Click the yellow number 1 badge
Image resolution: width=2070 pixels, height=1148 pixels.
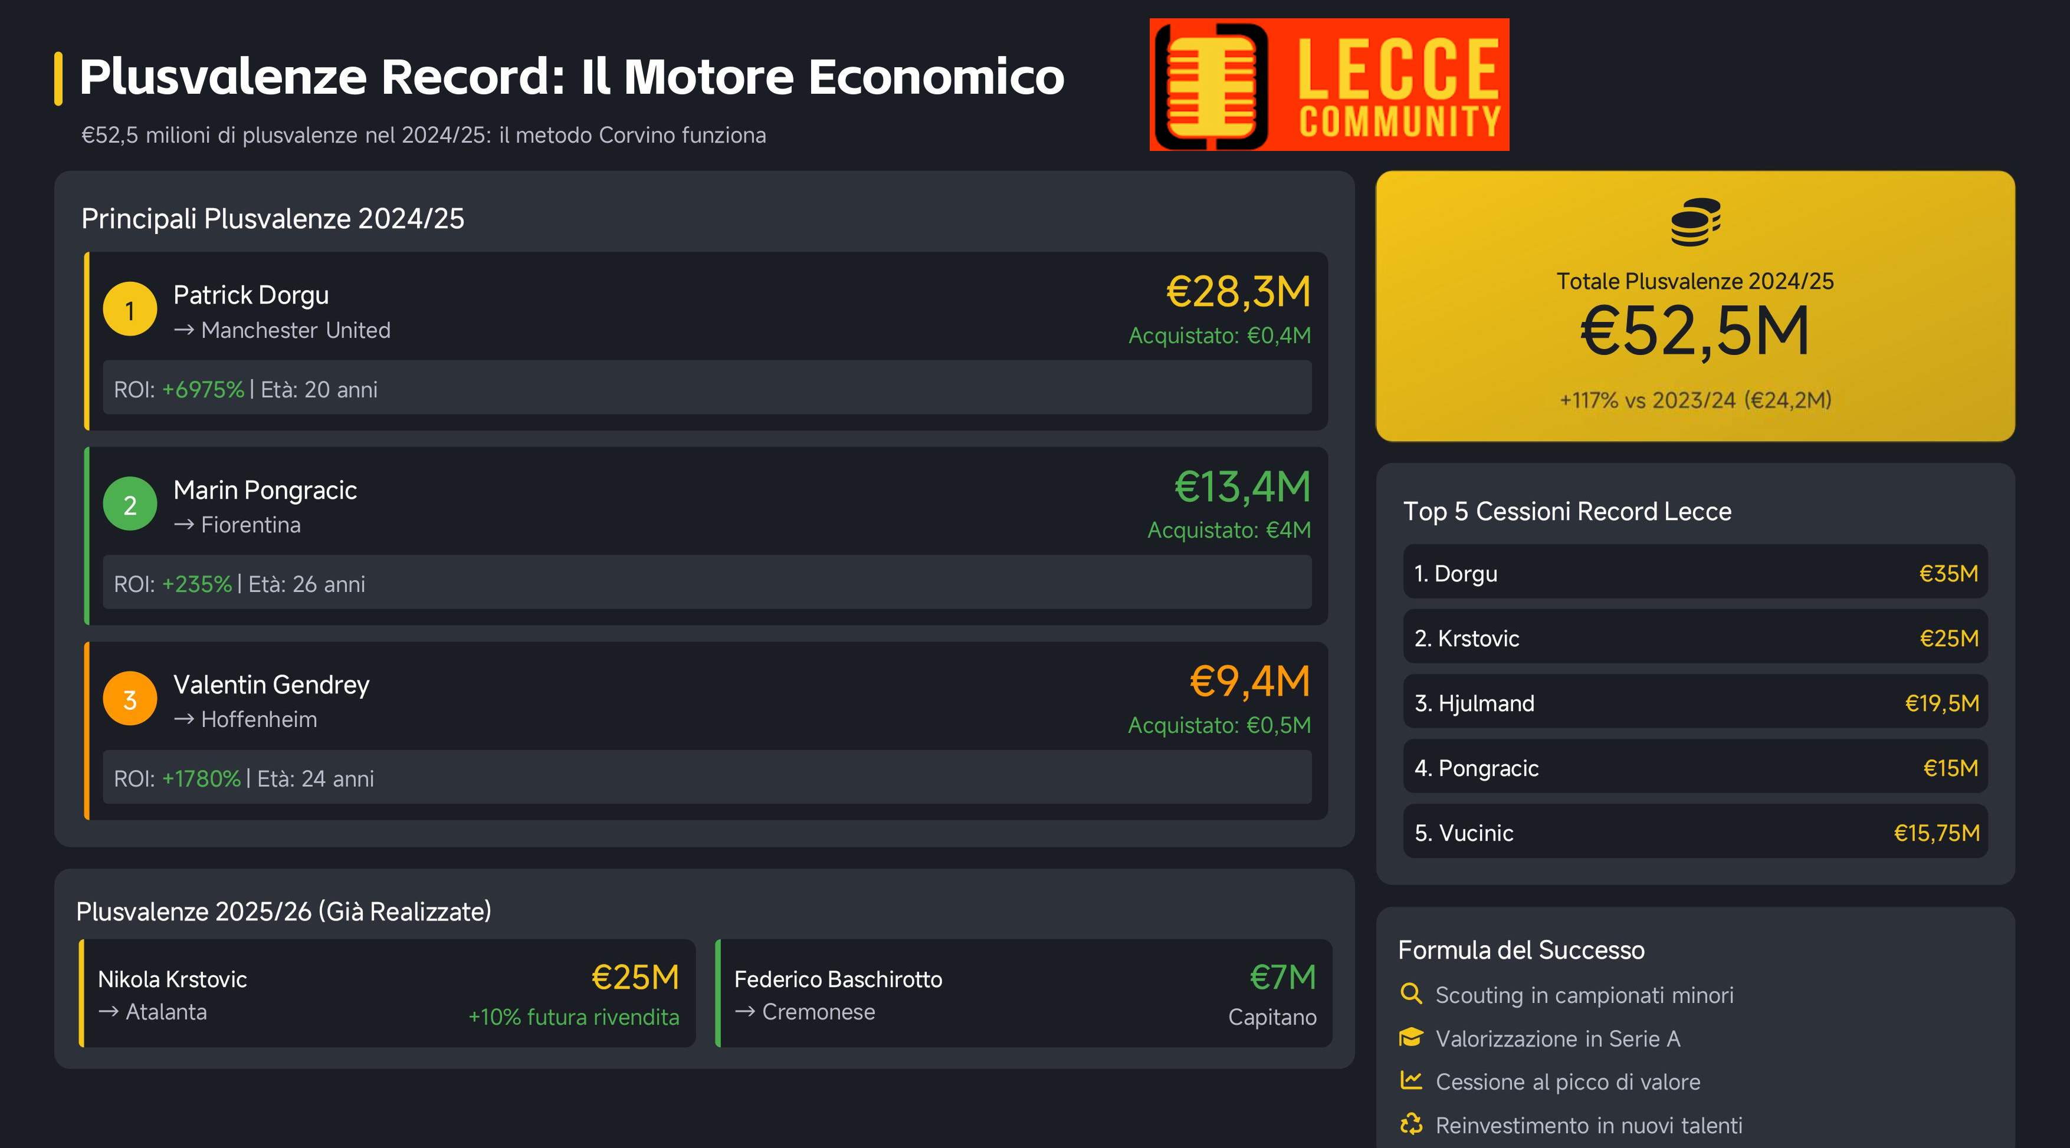point(130,310)
